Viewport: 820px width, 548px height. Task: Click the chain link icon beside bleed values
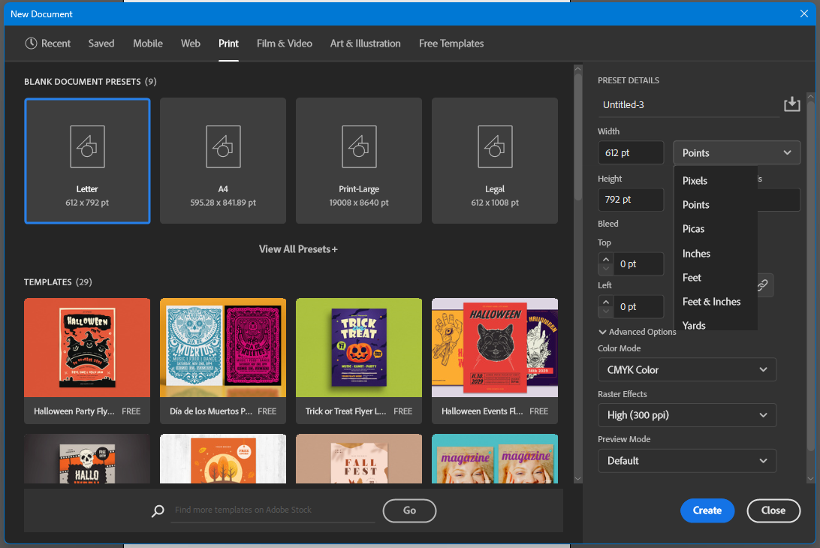click(762, 285)
